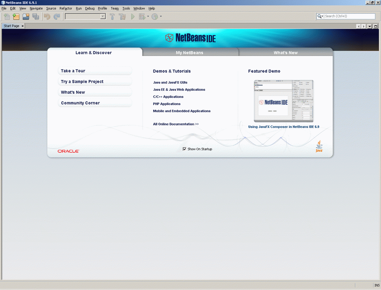Click the scroll documents left arrow
381x290 pixels.
(x=359, y=26)
